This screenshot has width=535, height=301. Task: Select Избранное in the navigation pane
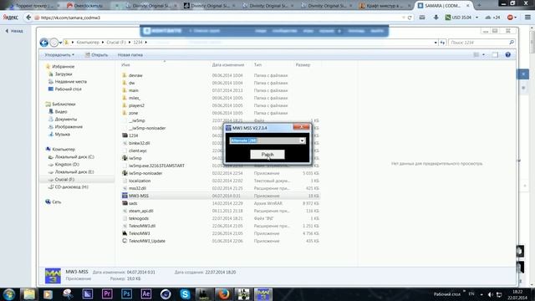click(x=64, y=67)
